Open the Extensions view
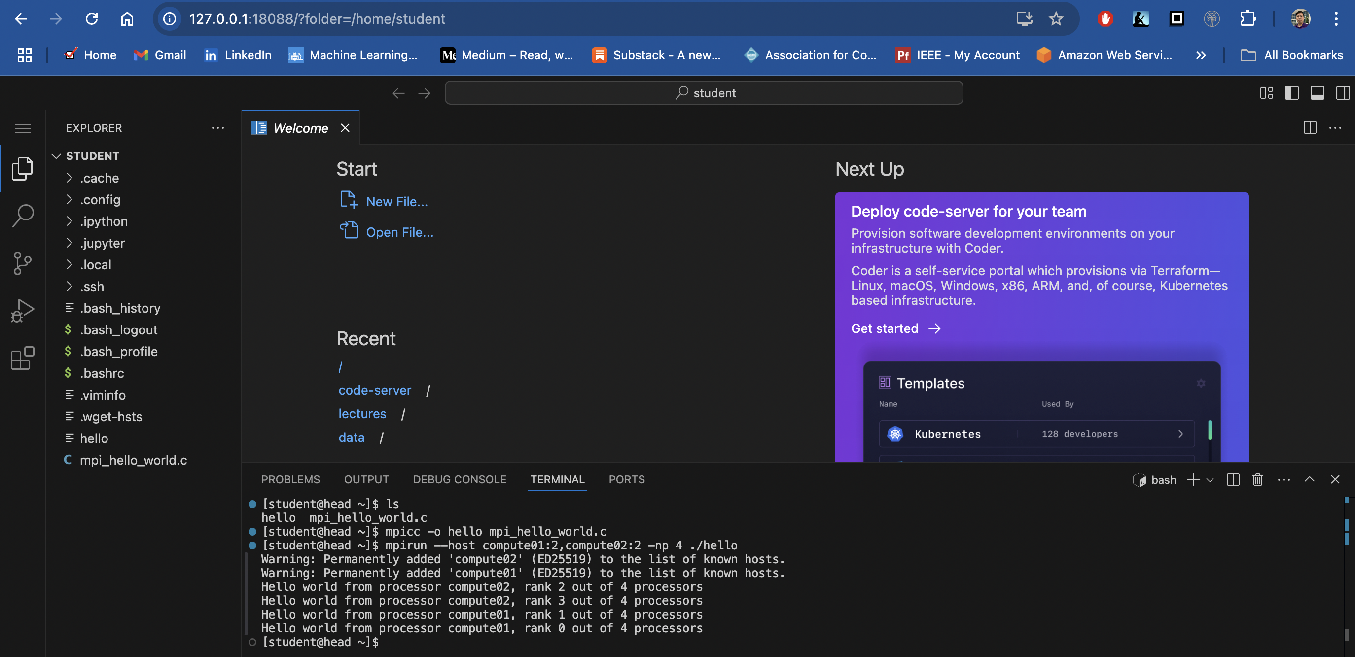This screenshot has height=657, width=1355. [22, 359]
